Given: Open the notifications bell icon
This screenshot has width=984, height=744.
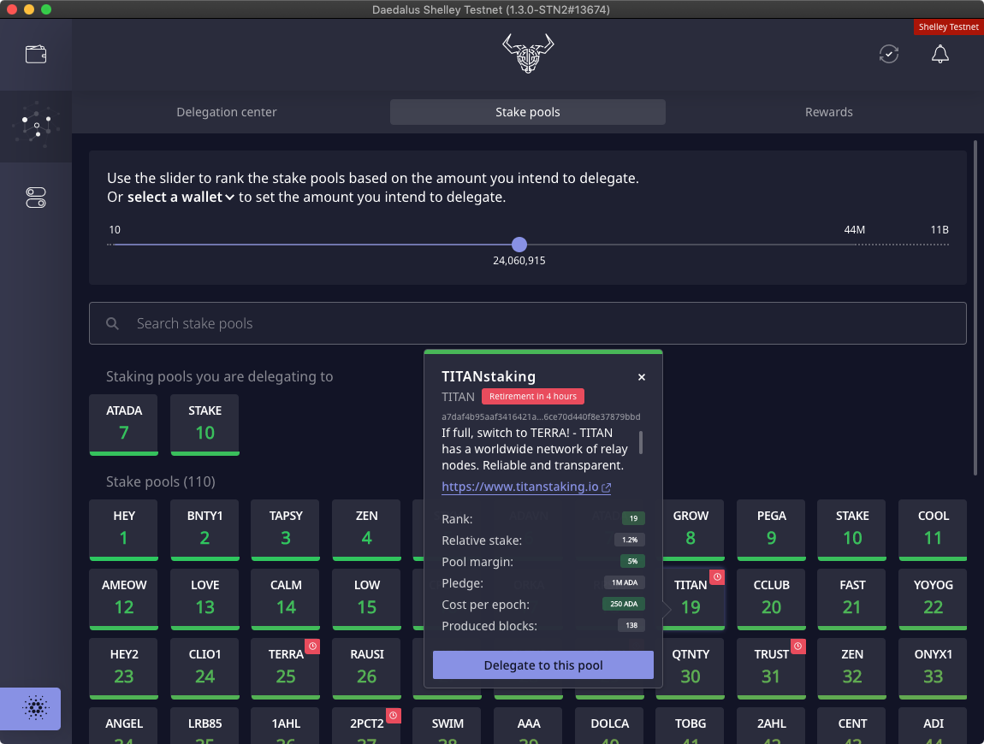Looking at the screenshot, I should pos(940,54).
